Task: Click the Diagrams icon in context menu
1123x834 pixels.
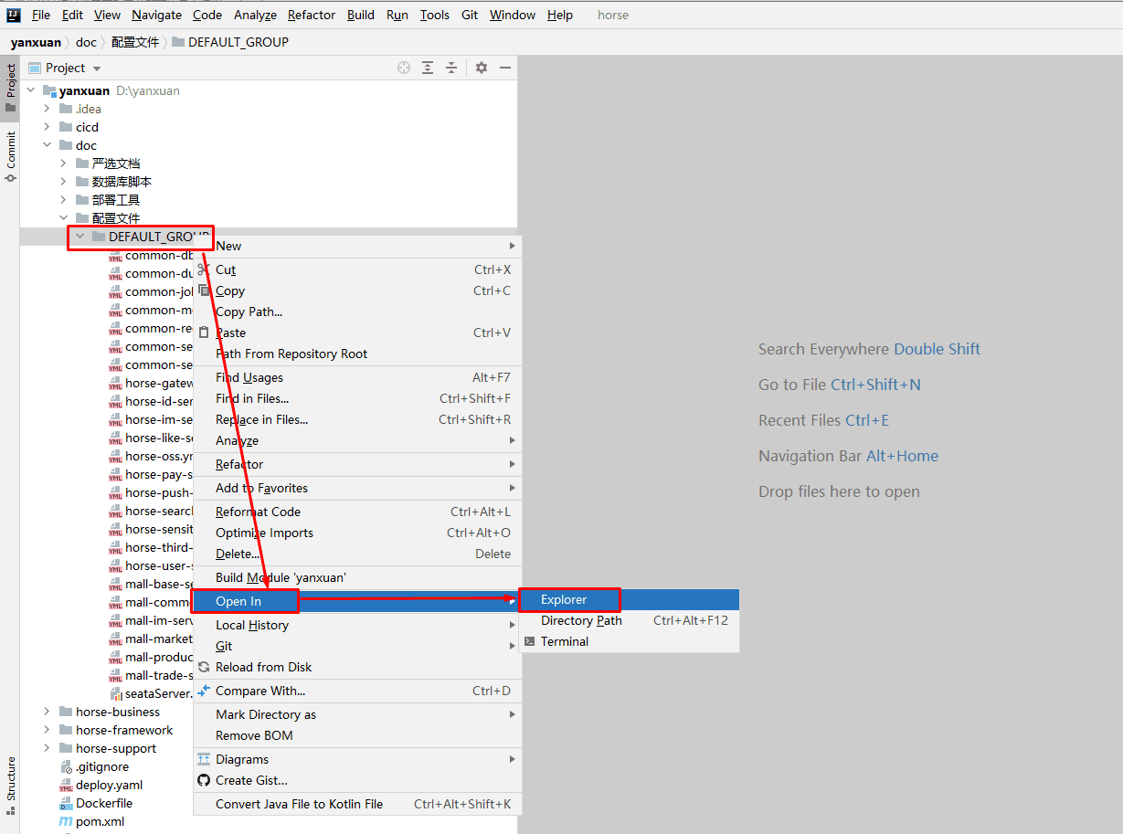Action: (204, 759)
